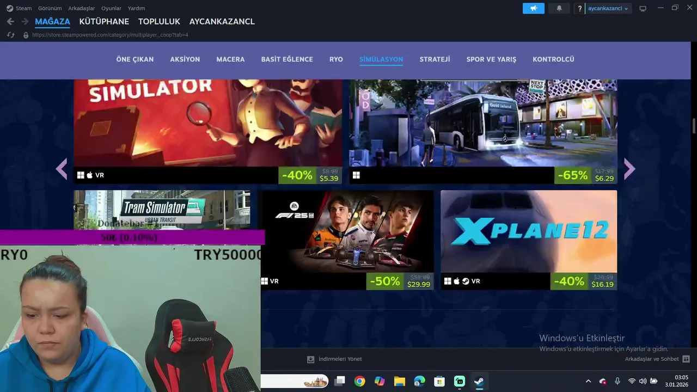Select the SPOR VE YARIŞ category tab
Image resolution: width=697 pixels, height=392 pixels.
tap(491, 59)
